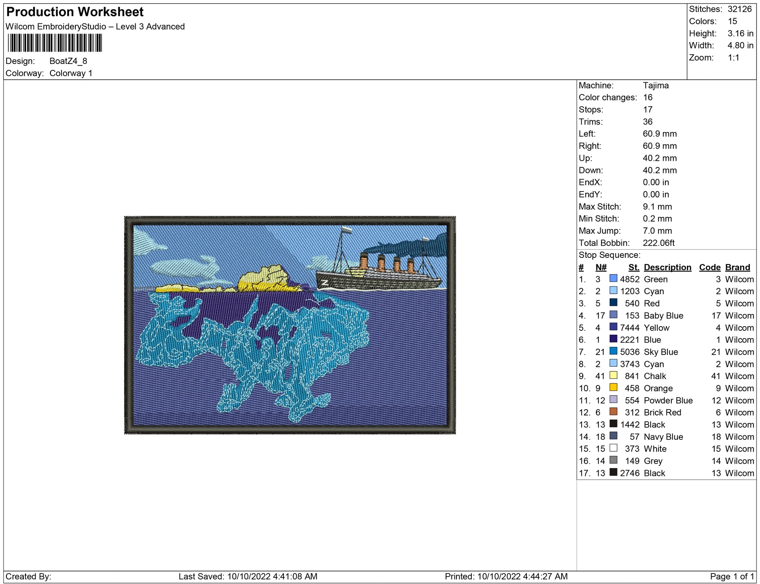The height and width of the screenshot is (584, 760).
Task: Click the Powder Blue color swatch
Action: 613,399
